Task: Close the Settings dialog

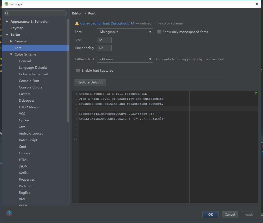Action: (257, 4)
